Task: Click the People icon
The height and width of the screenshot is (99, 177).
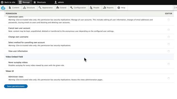Action: click(91, 8)
